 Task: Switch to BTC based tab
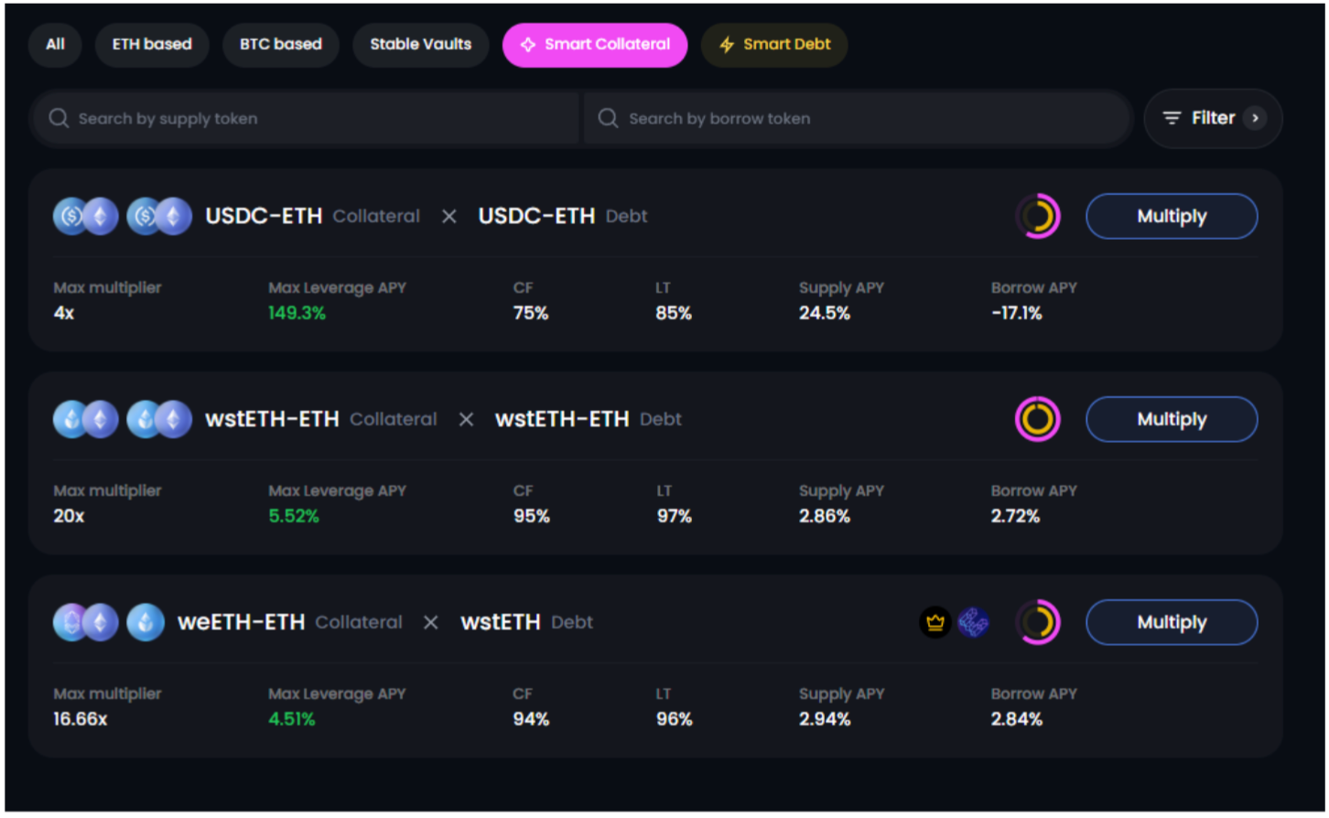click(280, 44)
